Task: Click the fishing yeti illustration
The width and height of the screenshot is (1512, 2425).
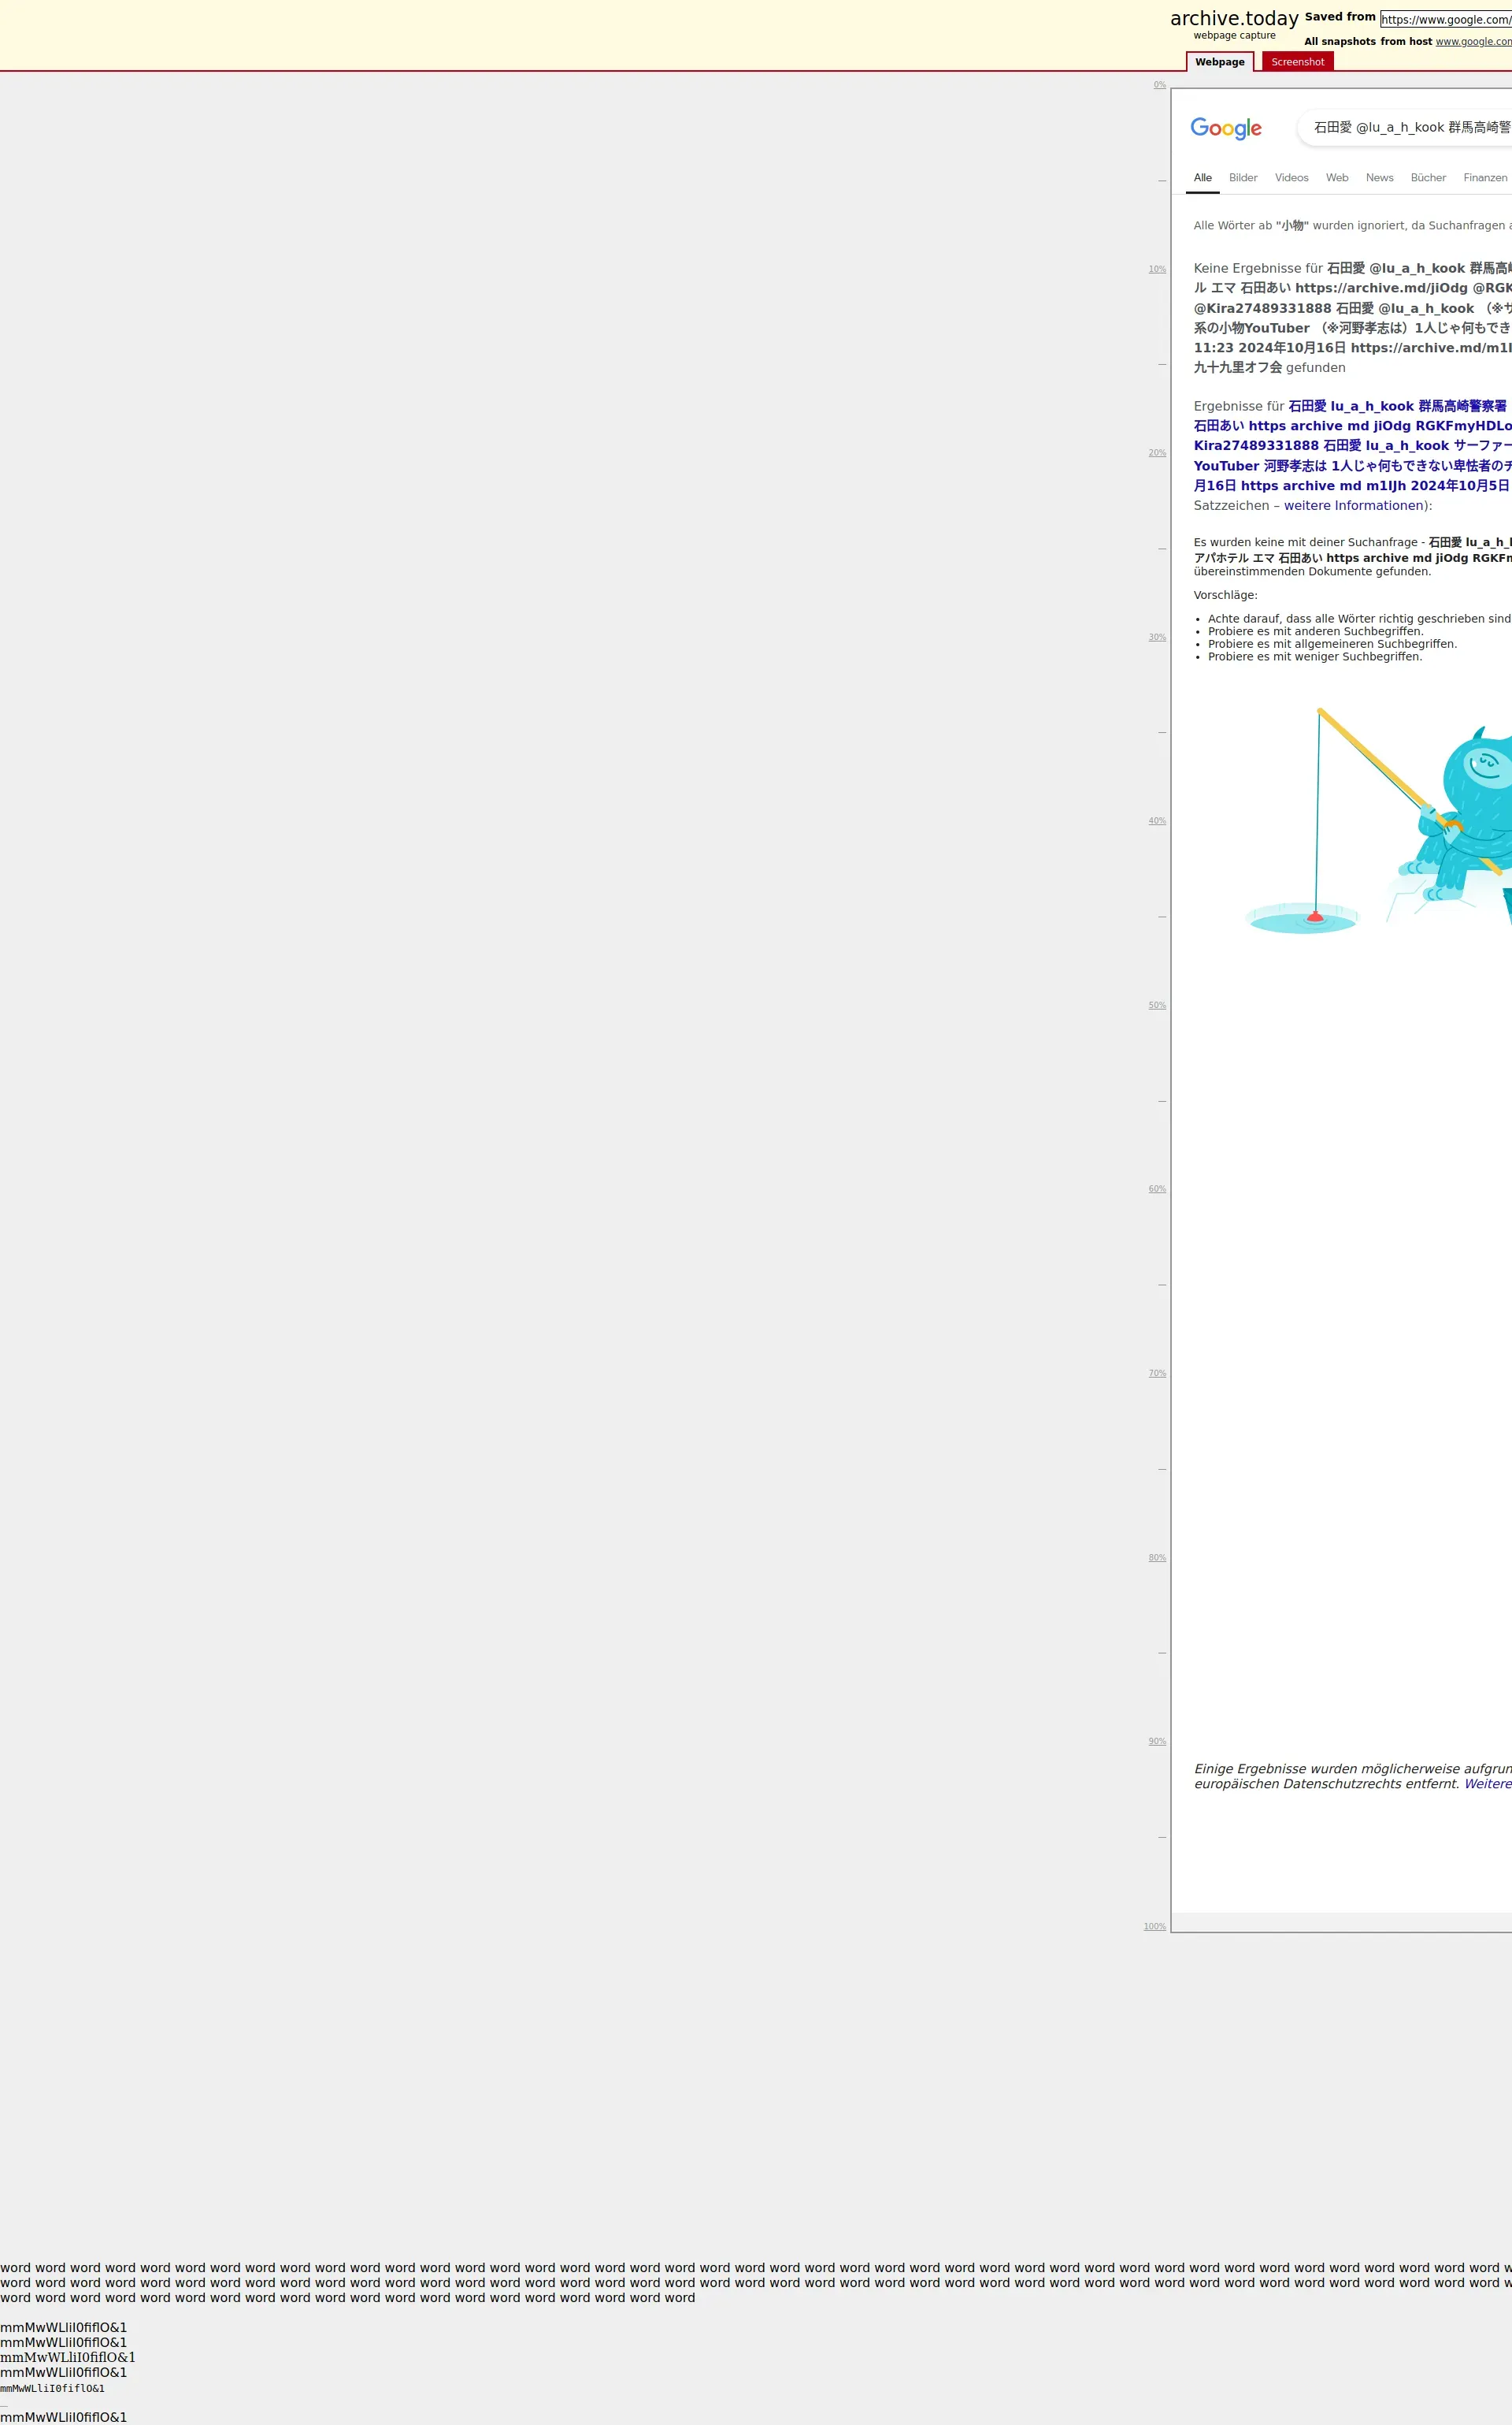Action: point(1378,820)
